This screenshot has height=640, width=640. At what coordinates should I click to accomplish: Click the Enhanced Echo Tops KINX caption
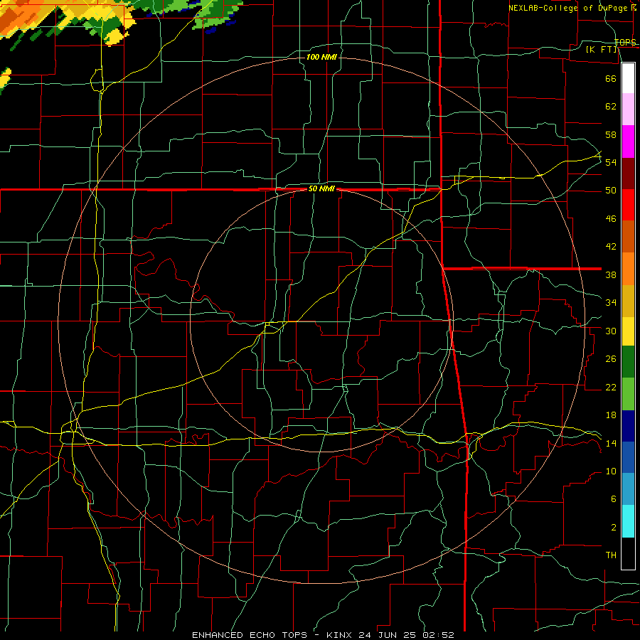coord(324,635)
